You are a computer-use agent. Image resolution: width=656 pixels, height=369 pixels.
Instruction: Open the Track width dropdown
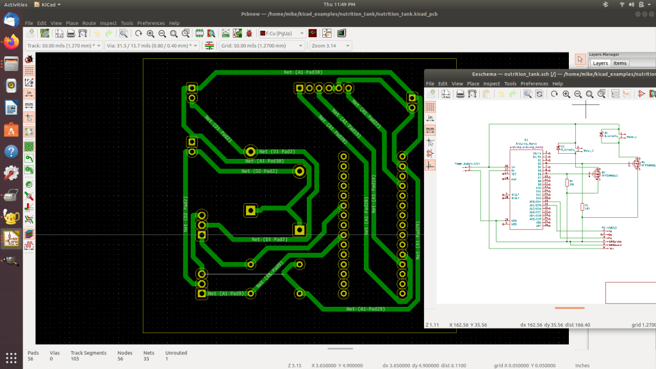click(x=63, y=45)
